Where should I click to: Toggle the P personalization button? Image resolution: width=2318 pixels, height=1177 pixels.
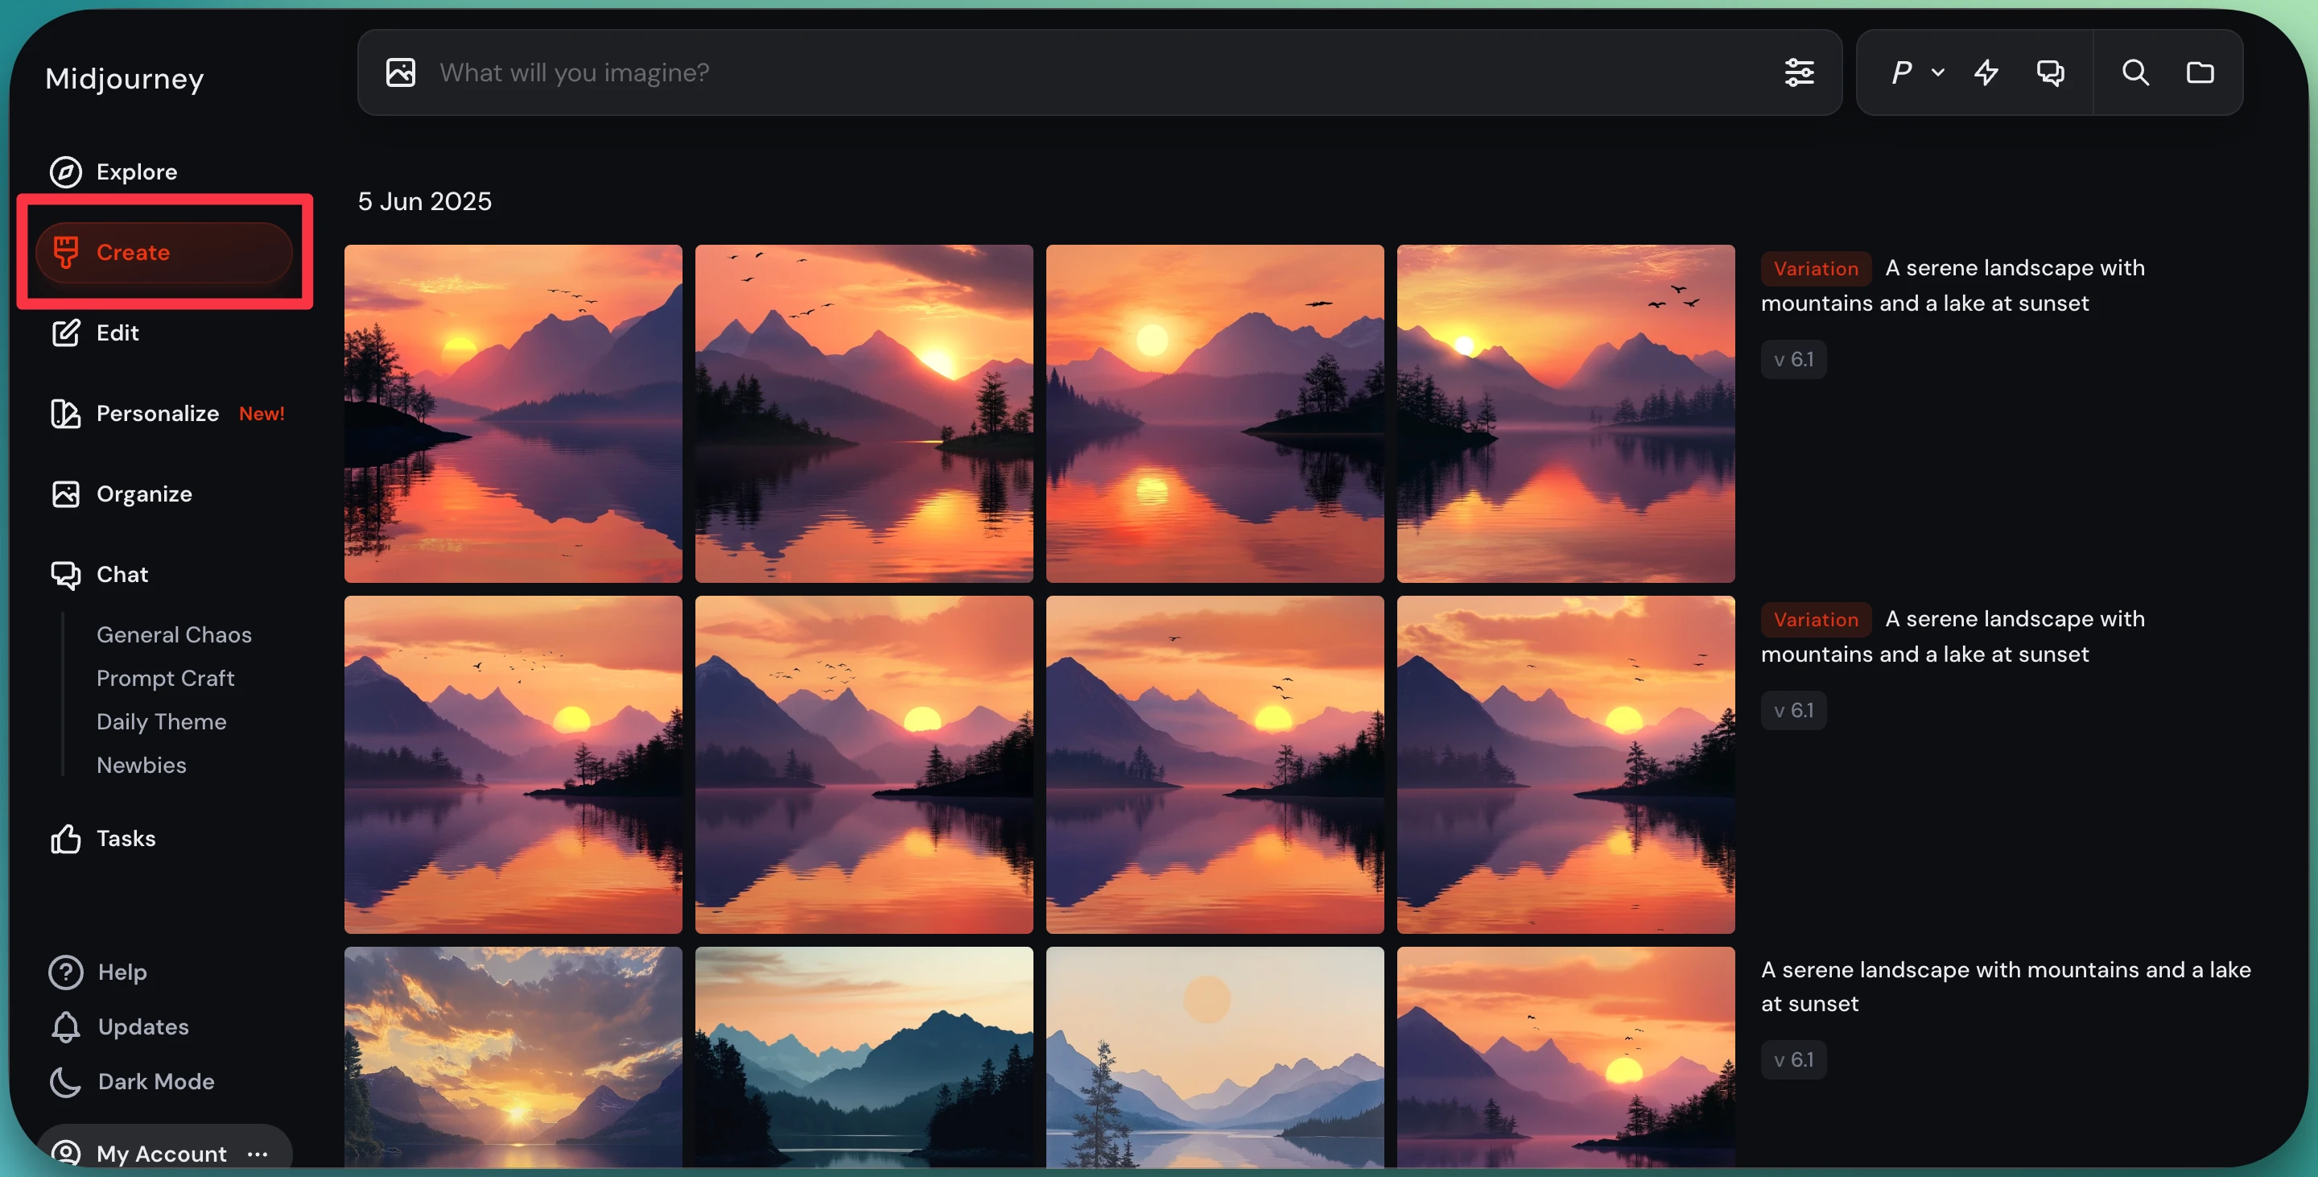(1900, 72)
